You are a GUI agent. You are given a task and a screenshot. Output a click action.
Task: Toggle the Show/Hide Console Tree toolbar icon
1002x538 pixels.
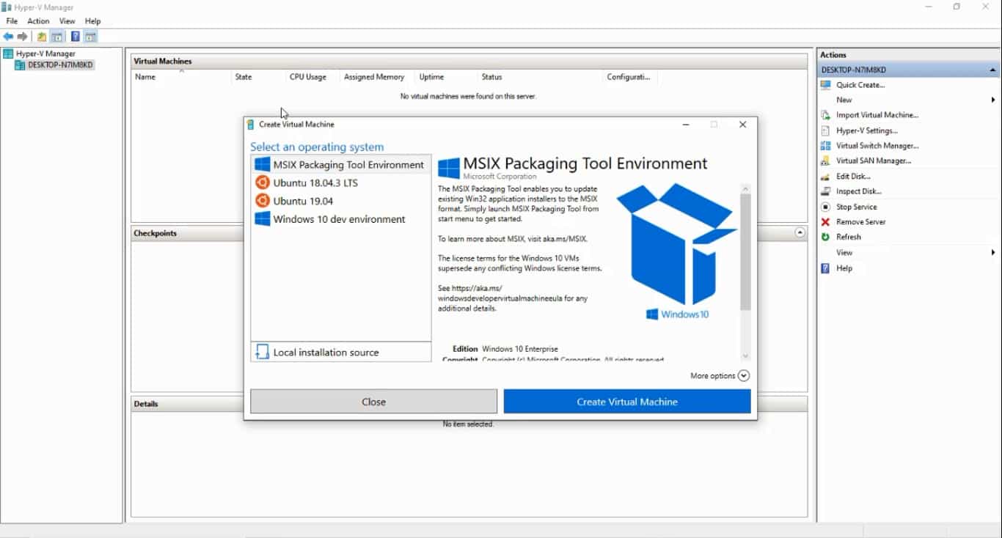56,37
